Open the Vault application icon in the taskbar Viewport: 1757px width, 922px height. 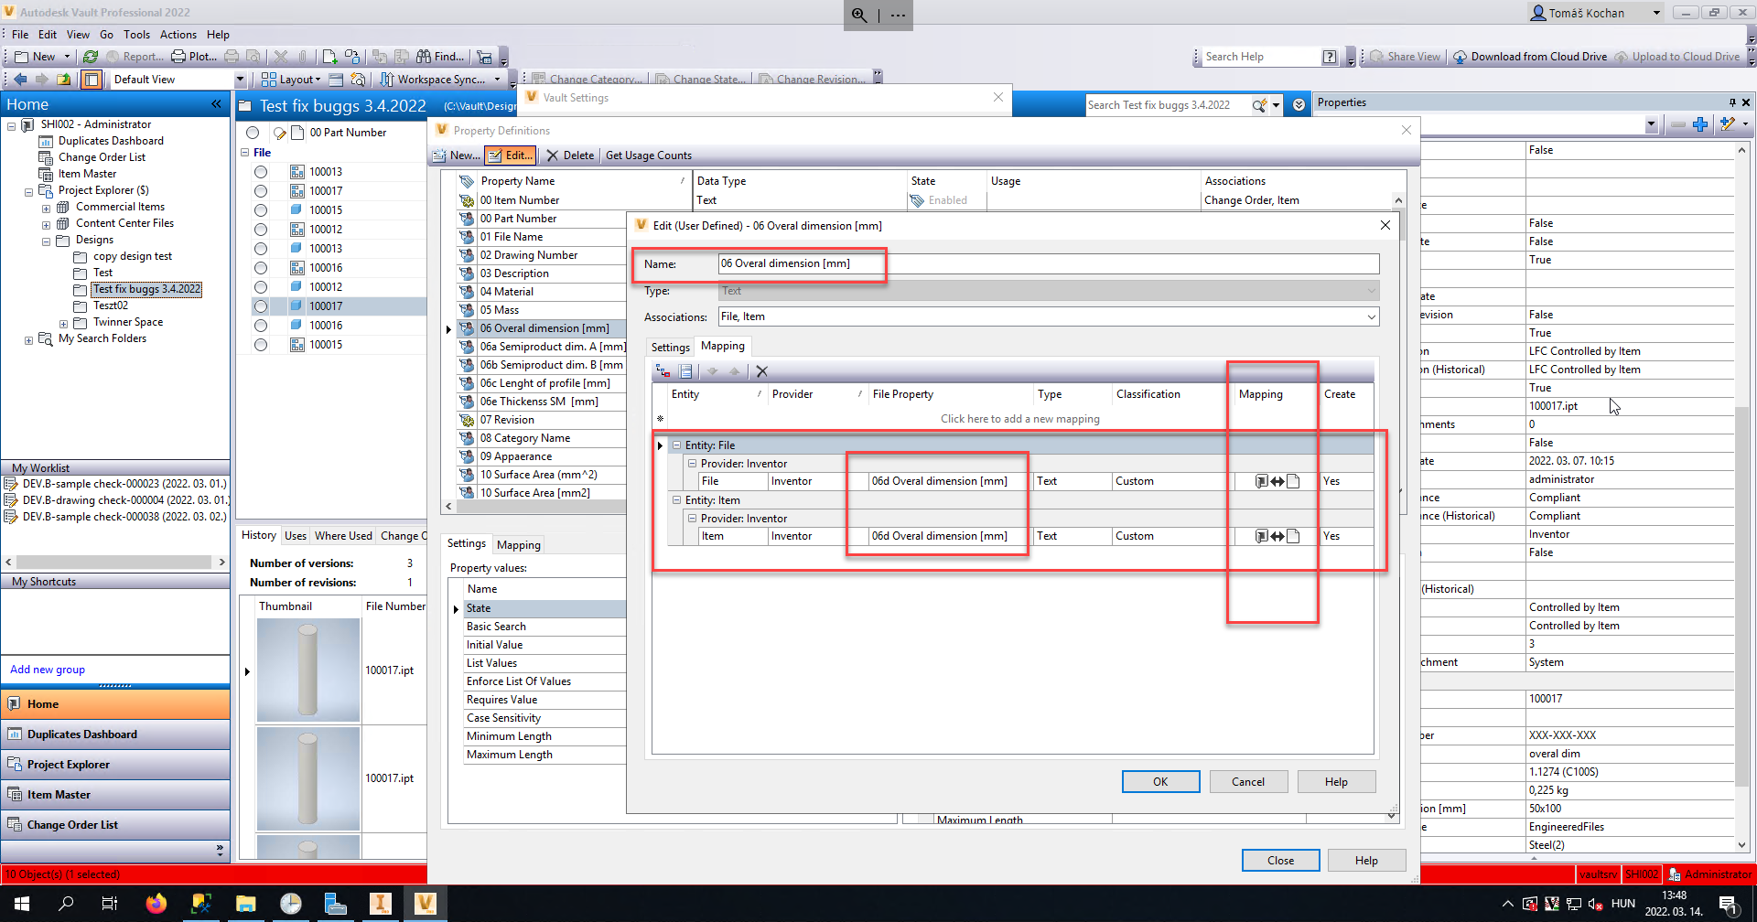click(x=425, y=904)
